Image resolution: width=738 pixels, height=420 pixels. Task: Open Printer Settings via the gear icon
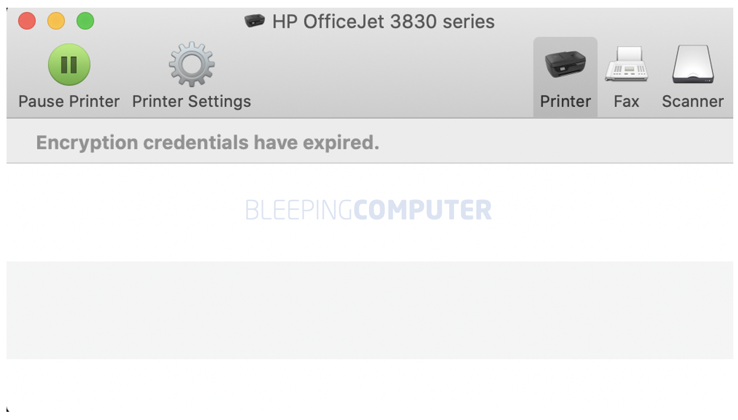[x=191, y=64]
